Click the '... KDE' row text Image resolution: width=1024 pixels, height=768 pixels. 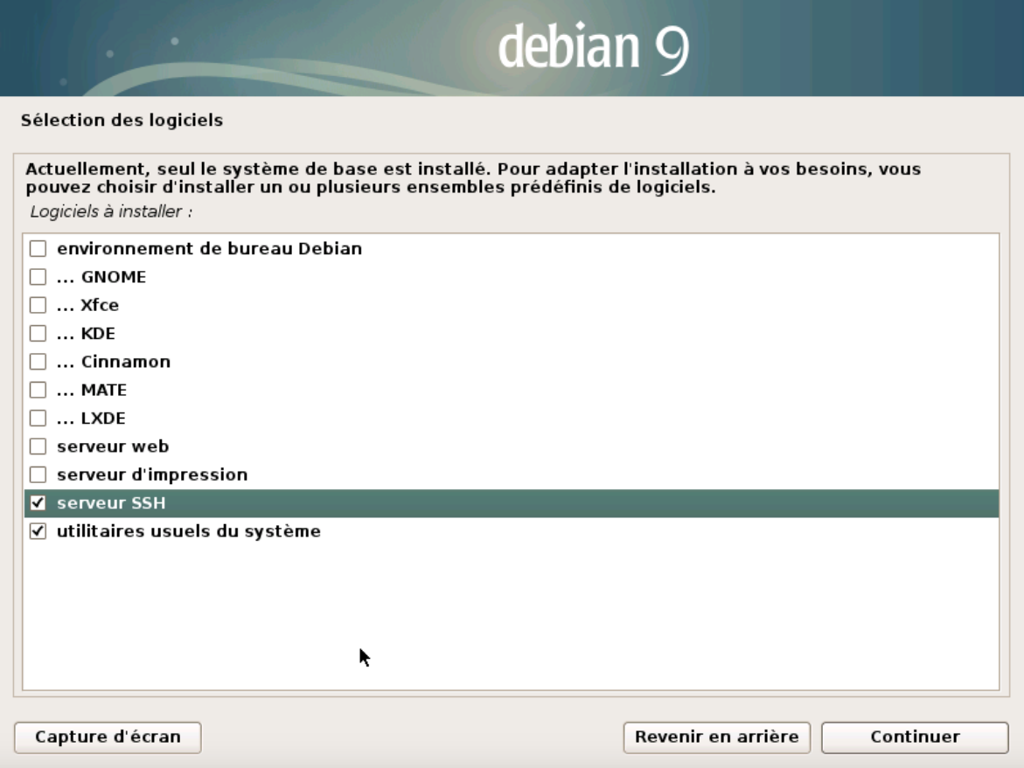tap(86, 334)
